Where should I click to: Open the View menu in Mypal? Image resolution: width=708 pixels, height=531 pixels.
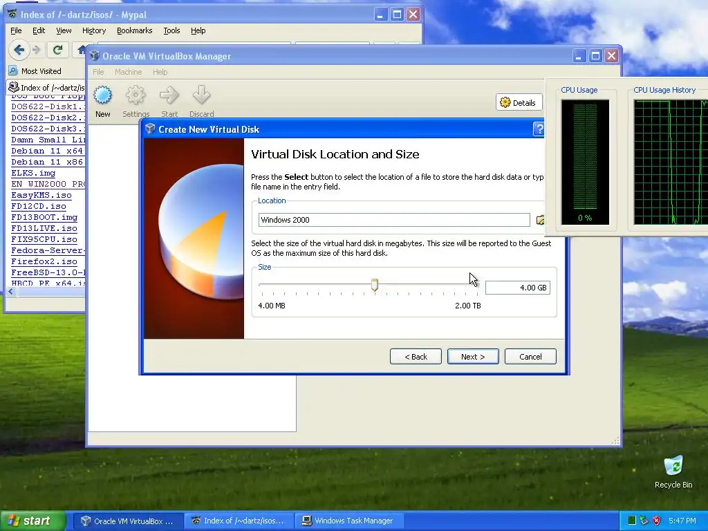click(64, 30)
